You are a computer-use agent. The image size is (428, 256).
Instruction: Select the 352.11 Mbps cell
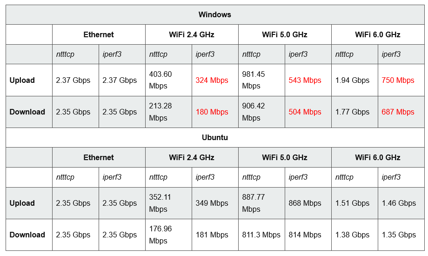point(160,203)
